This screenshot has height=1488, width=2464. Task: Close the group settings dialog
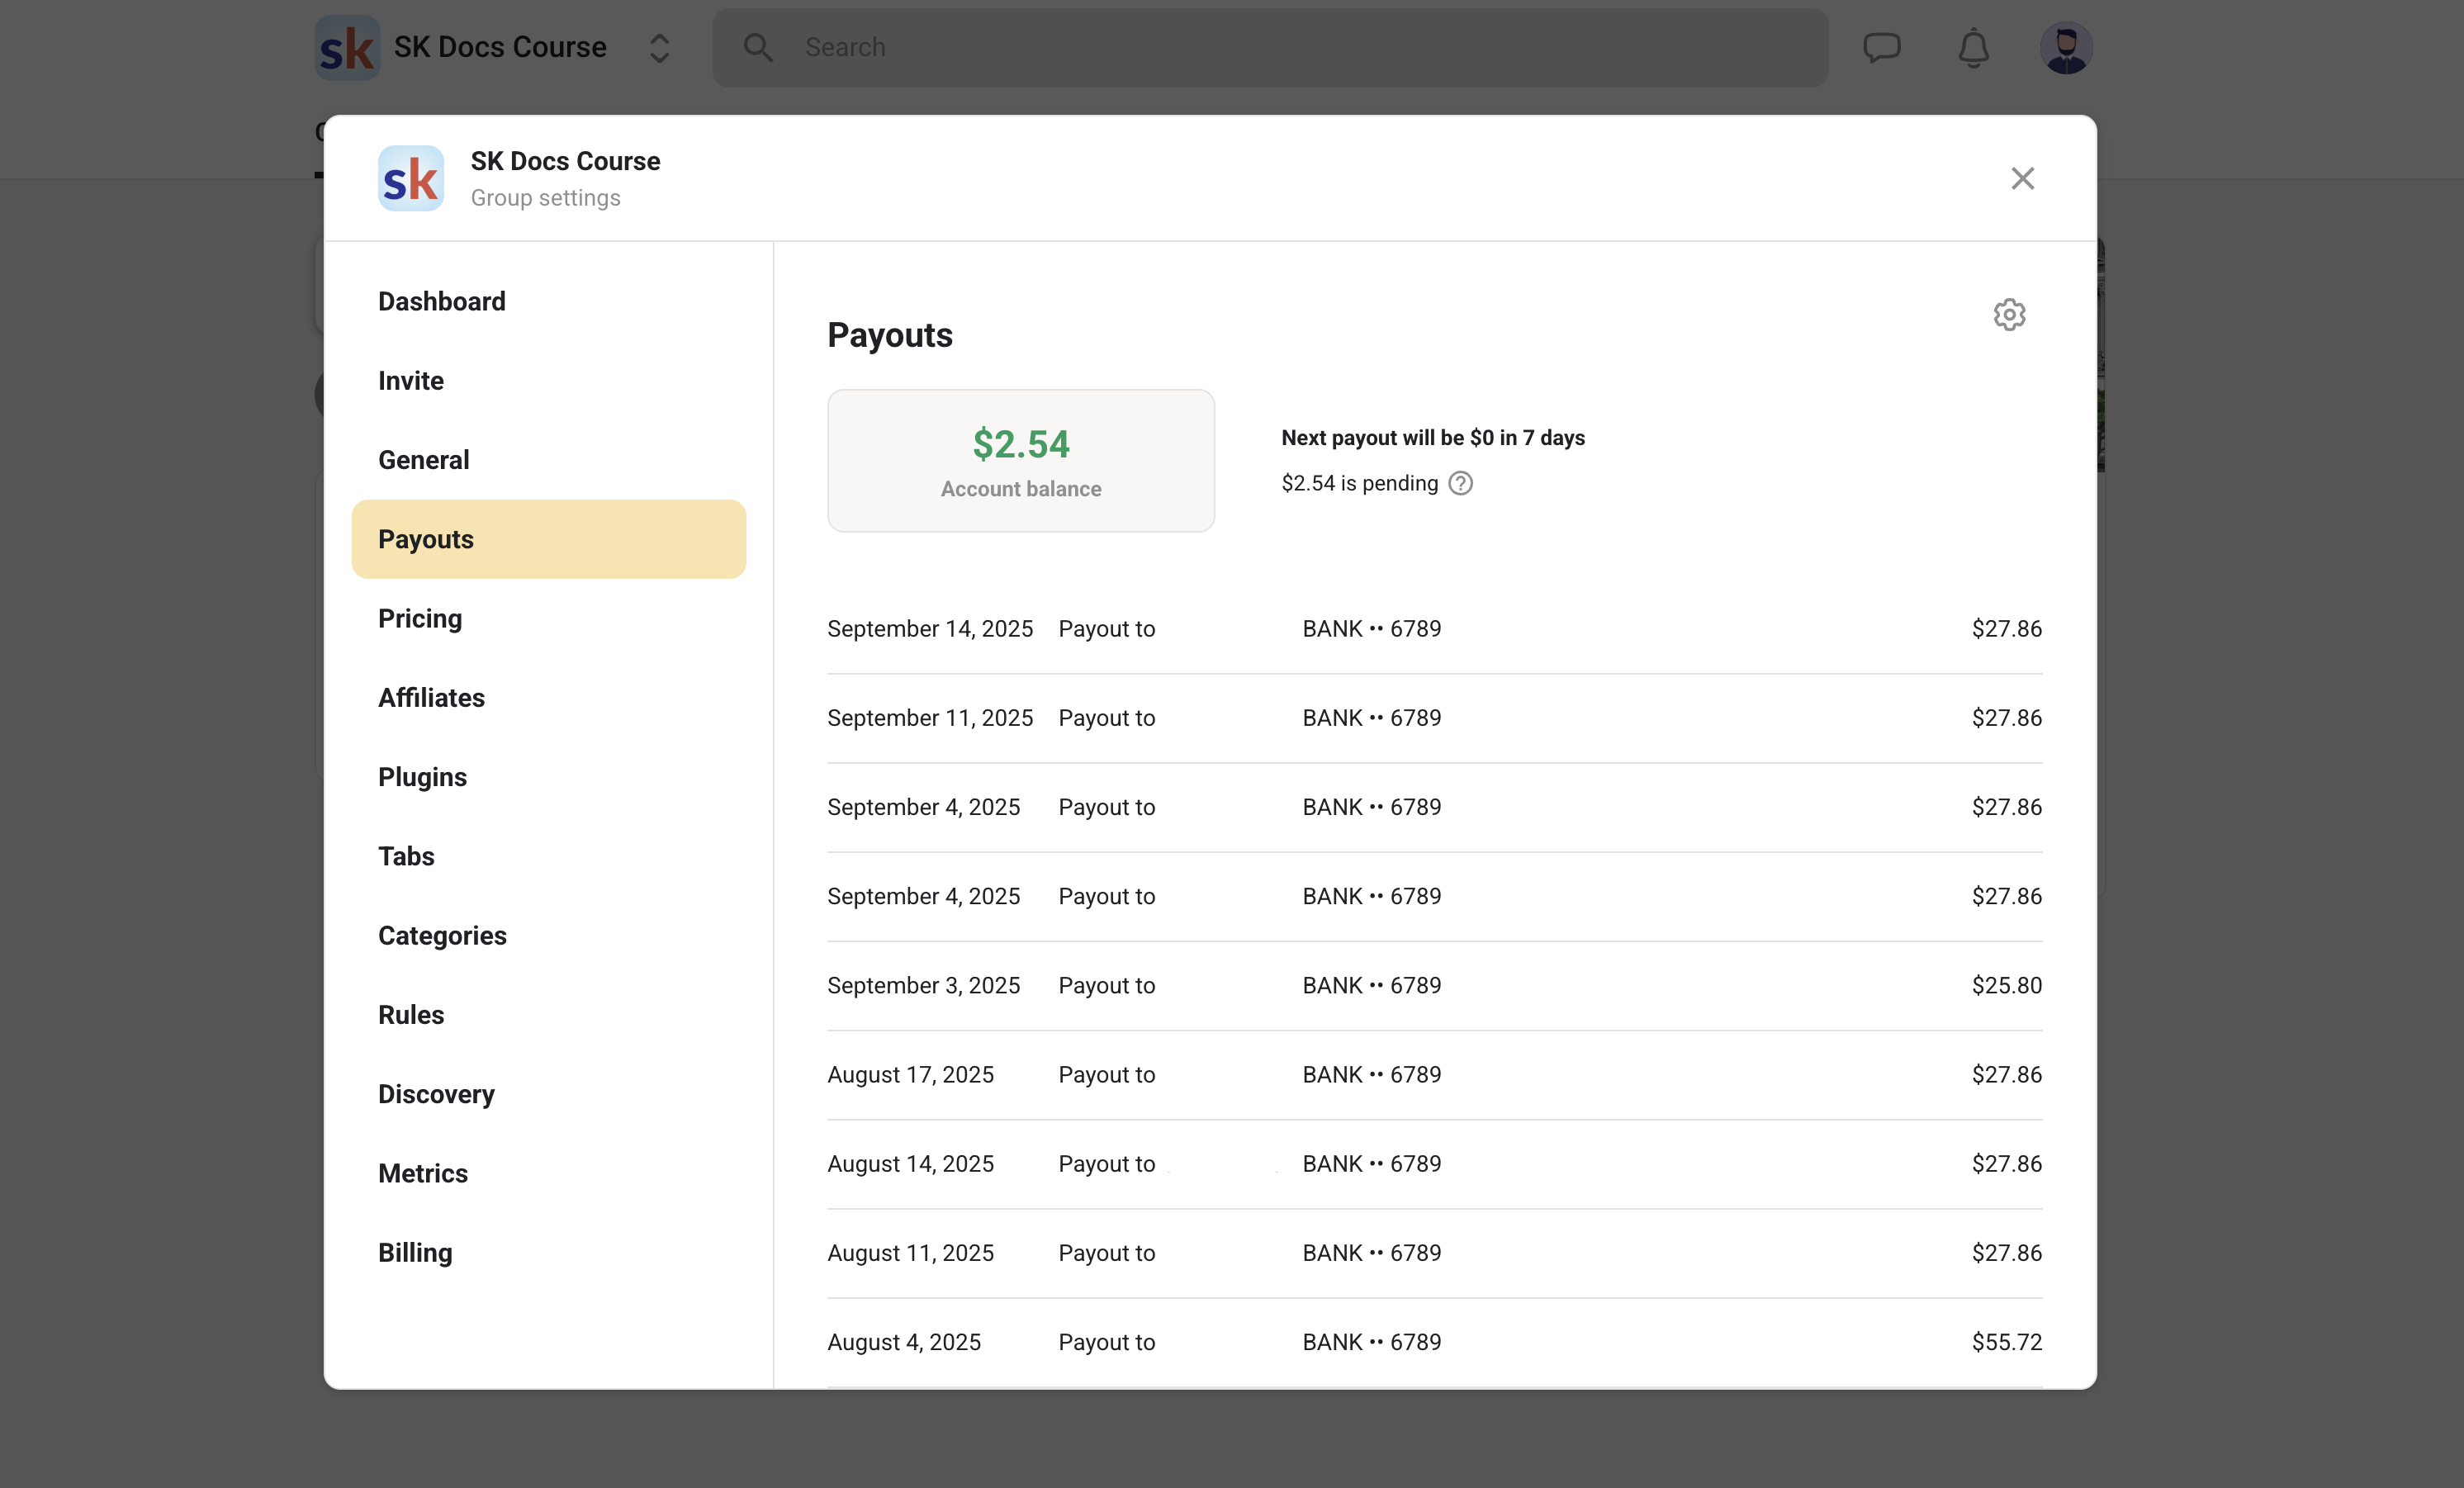pos(2022,179)
